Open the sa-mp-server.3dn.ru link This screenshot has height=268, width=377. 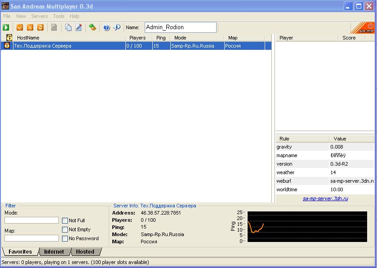click(325, 198)
